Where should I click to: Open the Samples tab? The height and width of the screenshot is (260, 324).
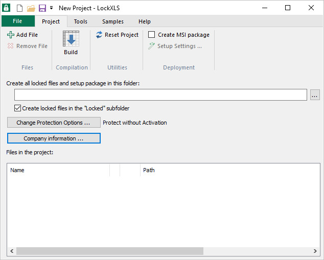(113, 21)
